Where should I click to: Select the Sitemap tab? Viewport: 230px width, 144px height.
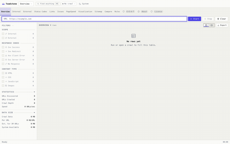click(98, 12)
